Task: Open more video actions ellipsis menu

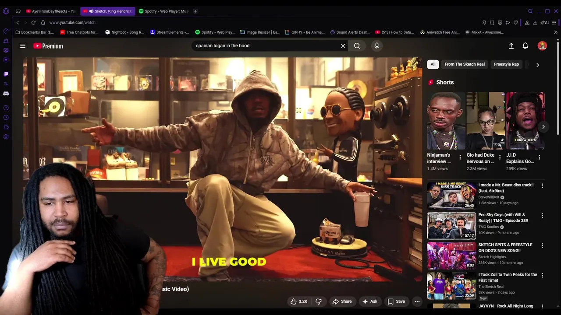Action: 417,301
